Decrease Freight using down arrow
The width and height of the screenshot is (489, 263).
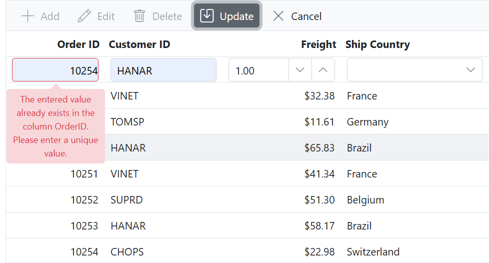(x=300, y=70)
